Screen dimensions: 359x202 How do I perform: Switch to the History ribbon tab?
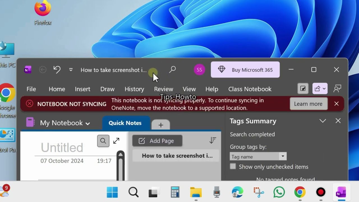[134, 89]
